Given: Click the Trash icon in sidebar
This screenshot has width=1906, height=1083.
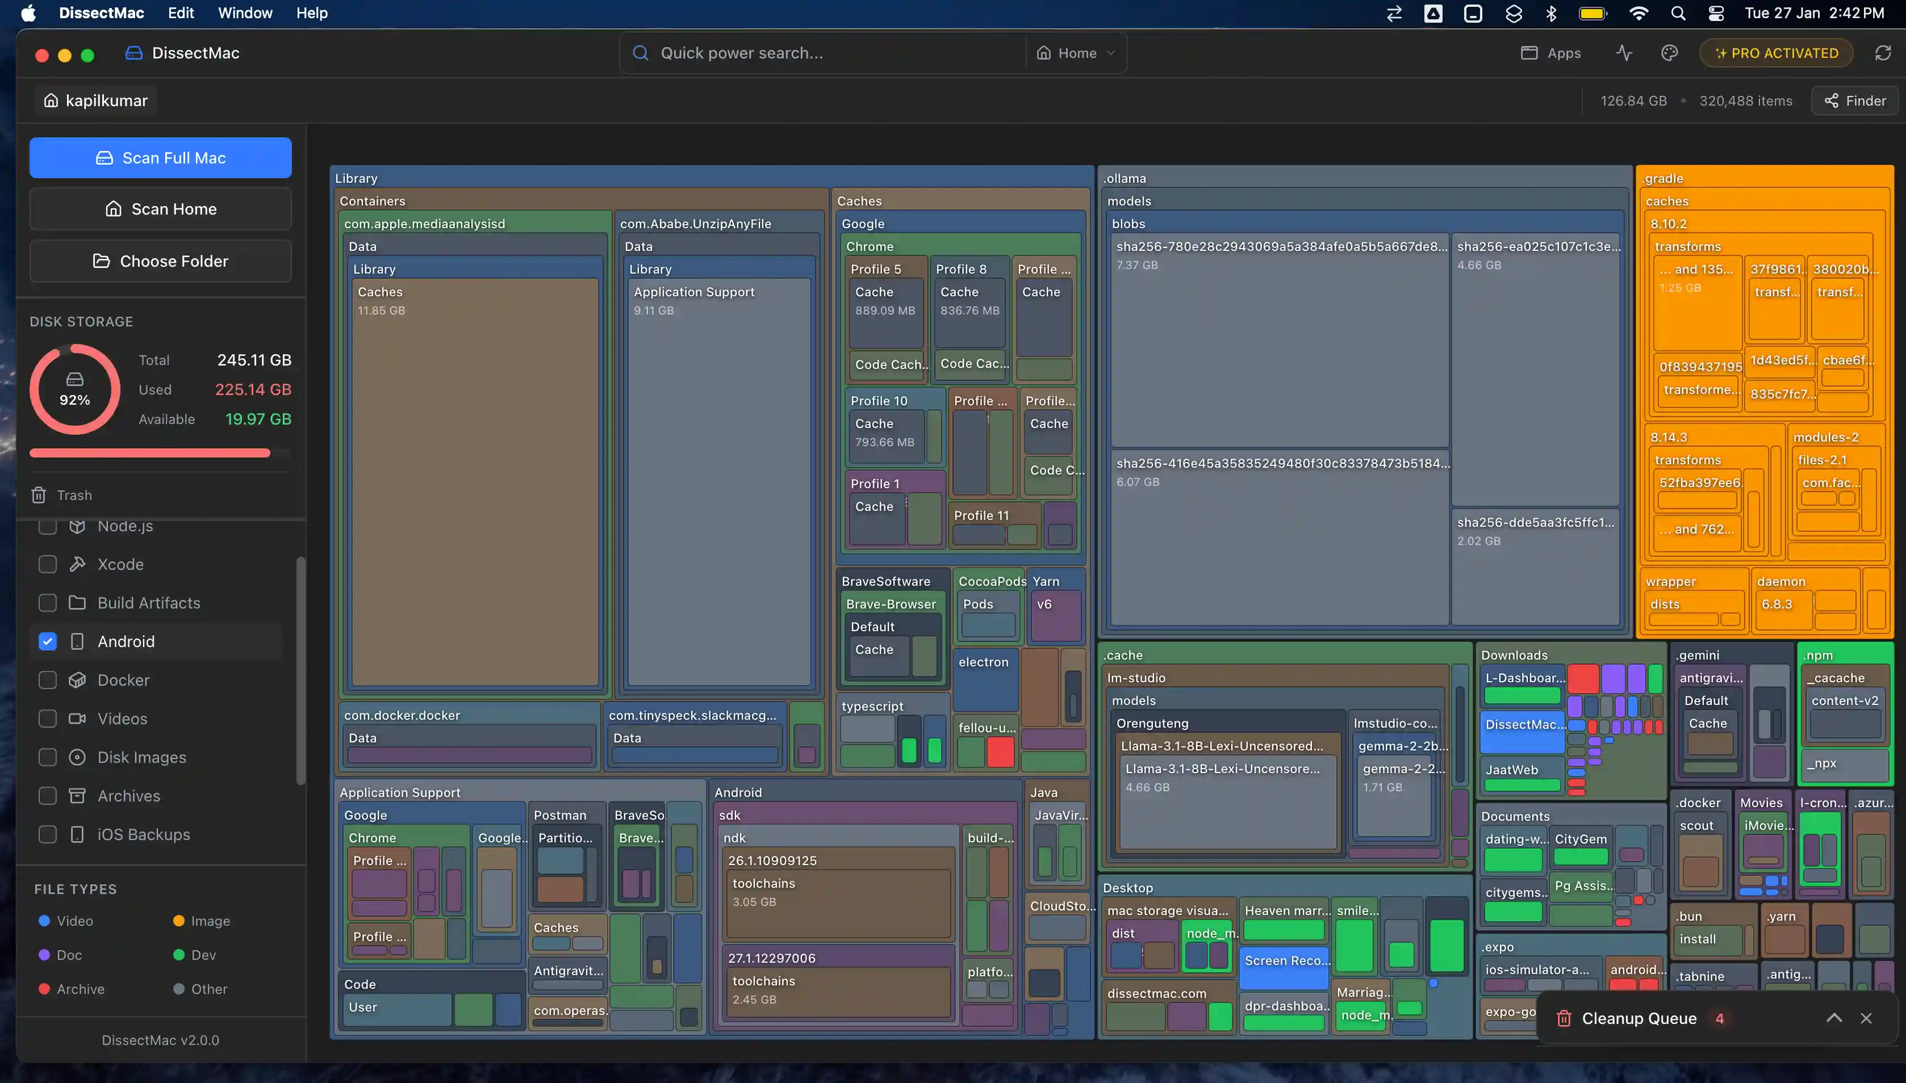Looking at the screenshot, I should pos(39,494).
